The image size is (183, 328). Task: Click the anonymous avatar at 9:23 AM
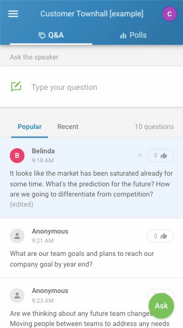point(17,296)
